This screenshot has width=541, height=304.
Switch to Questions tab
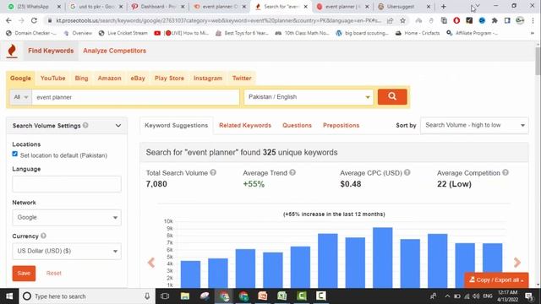297,126
